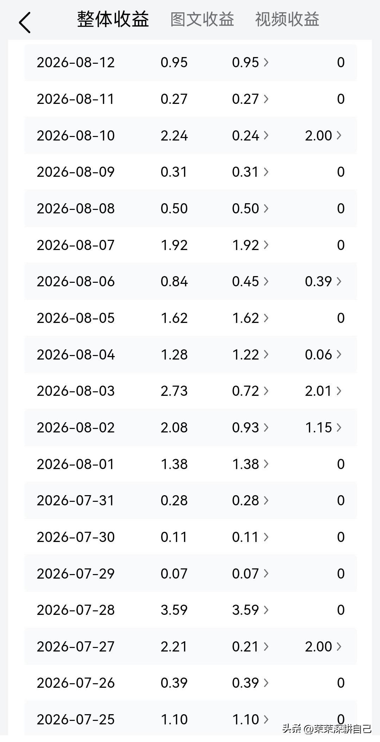Select the 2026-08-01 date row
380x742 pixels.
191,464
